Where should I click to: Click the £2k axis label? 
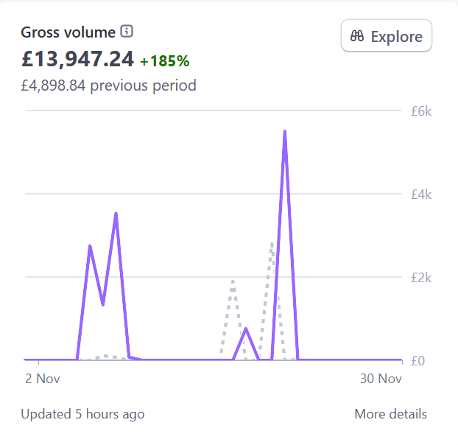pyautogui.click(x=421, y=278)
